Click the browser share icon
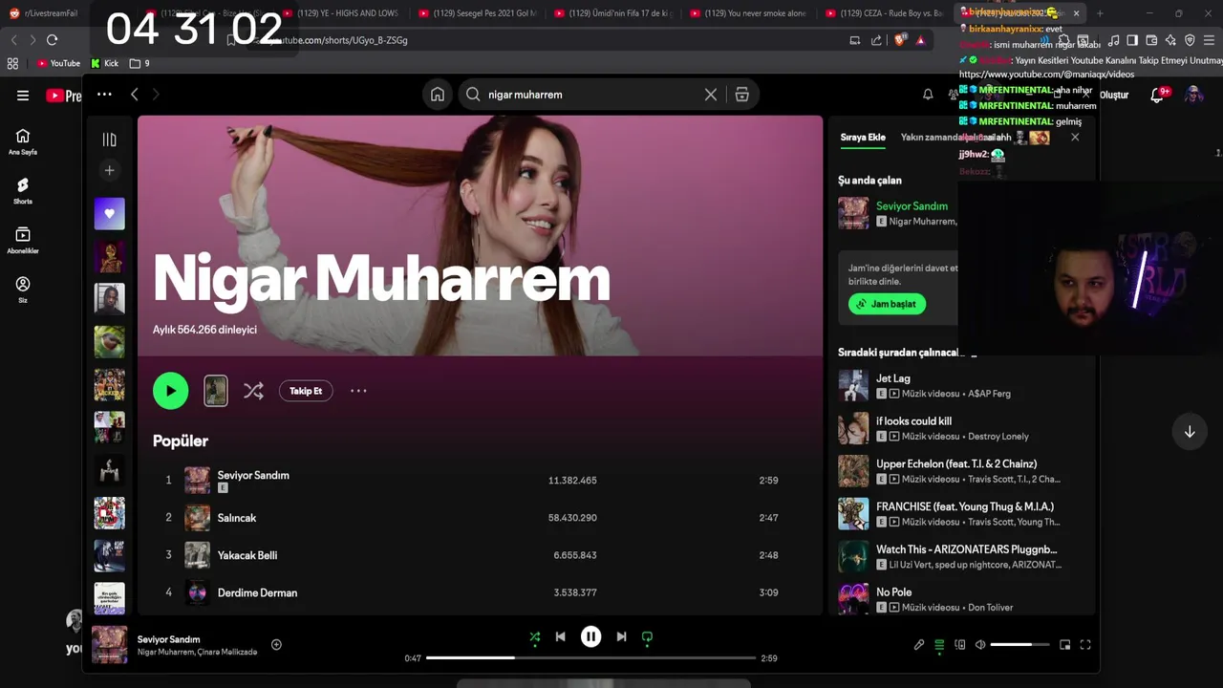1223x688 pixels. 877,40
